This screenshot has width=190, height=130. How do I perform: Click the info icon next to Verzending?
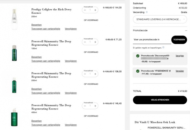147,12
